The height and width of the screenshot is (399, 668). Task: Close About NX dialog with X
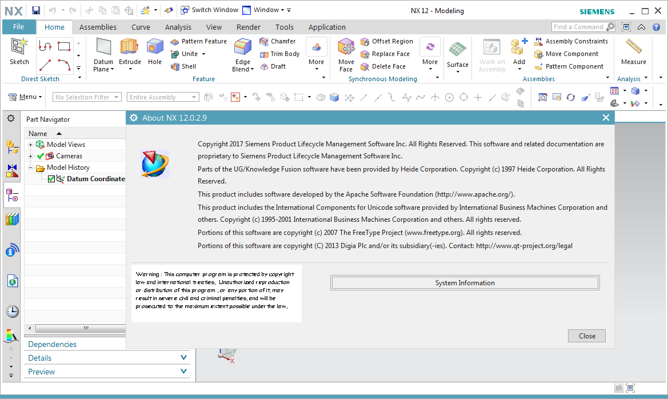(606, 118)
